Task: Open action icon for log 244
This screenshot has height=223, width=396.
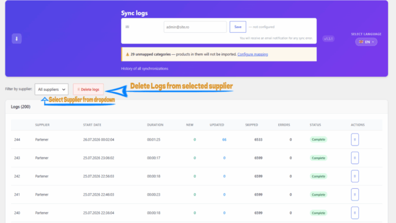Action: coord(355,140)
